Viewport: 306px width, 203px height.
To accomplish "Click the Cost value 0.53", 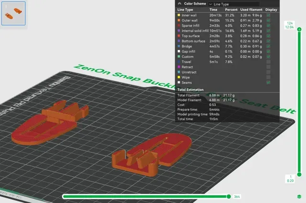I will coord(212,105).
